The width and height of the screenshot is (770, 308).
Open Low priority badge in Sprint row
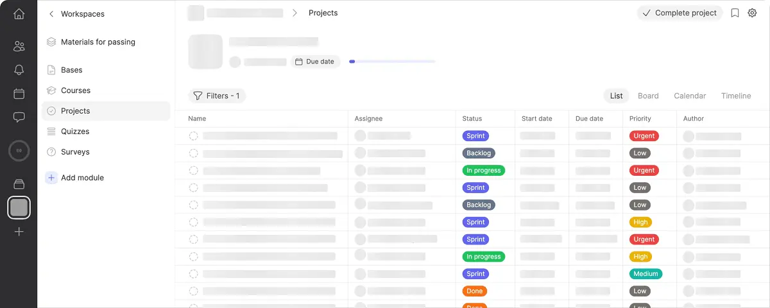640,188
